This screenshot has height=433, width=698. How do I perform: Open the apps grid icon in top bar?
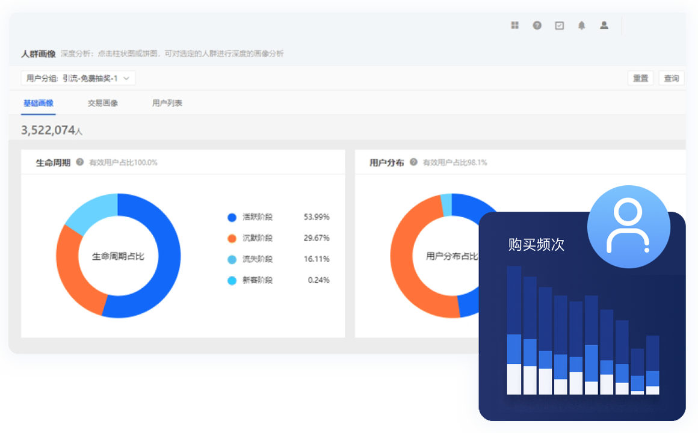[515, 25]
